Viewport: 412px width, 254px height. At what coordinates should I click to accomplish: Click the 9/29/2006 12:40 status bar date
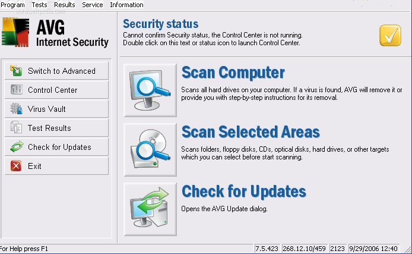373,249
